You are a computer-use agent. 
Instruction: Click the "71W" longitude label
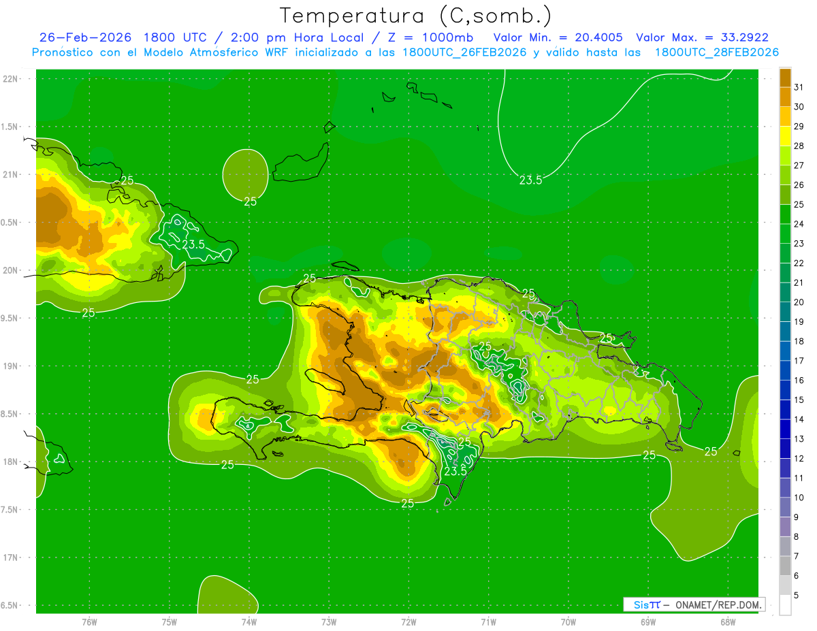(x=488, y=622)
